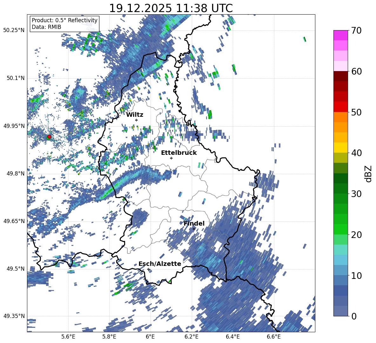Click the 49.8°N latitude label
Screen dimensions: 376x343
(x=15, y=174)
